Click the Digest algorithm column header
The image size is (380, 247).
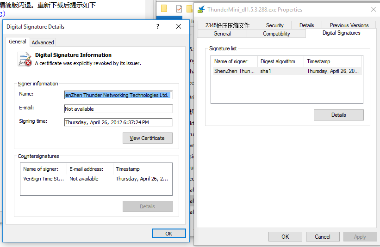[280, 61]
